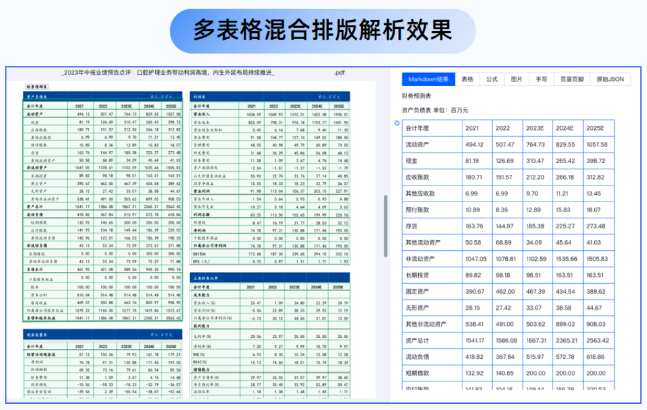Click the 2023E column header in the result table
Image resolution: width=647 pixels, height=410 pixels.
pyautogui.click(x=538, y=128)
